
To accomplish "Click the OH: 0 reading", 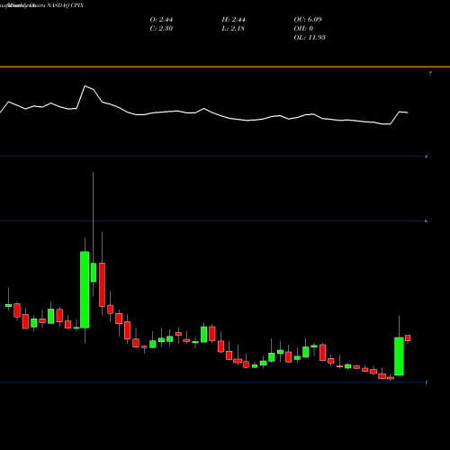I will (303, 29).
